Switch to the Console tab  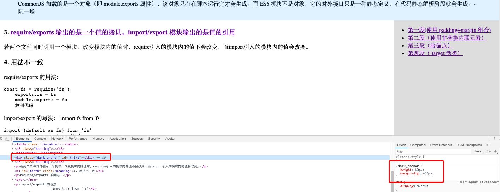tap(40, 139)
